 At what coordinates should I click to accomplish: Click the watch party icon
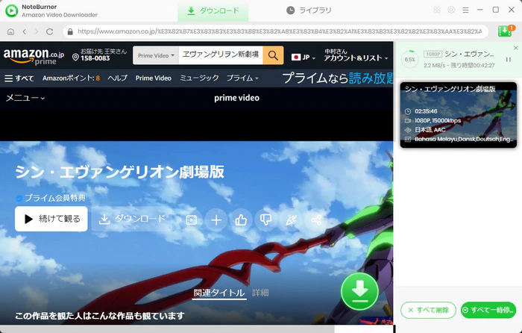(291, 220)
